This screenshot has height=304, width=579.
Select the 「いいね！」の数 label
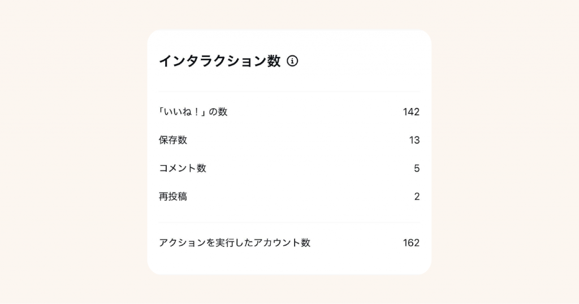pos(193,112)
